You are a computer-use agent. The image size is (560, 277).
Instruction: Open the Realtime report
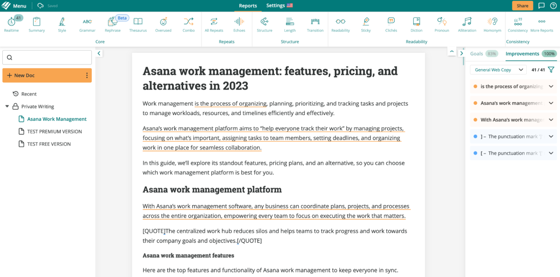[12, 24]
